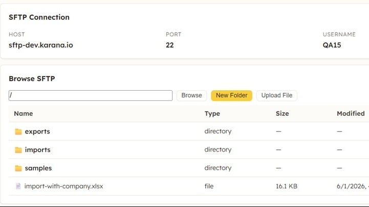The height and width of the screenshot is (207, 369).
Task: Click the imports folder icon
Action: tap(18, 150)
